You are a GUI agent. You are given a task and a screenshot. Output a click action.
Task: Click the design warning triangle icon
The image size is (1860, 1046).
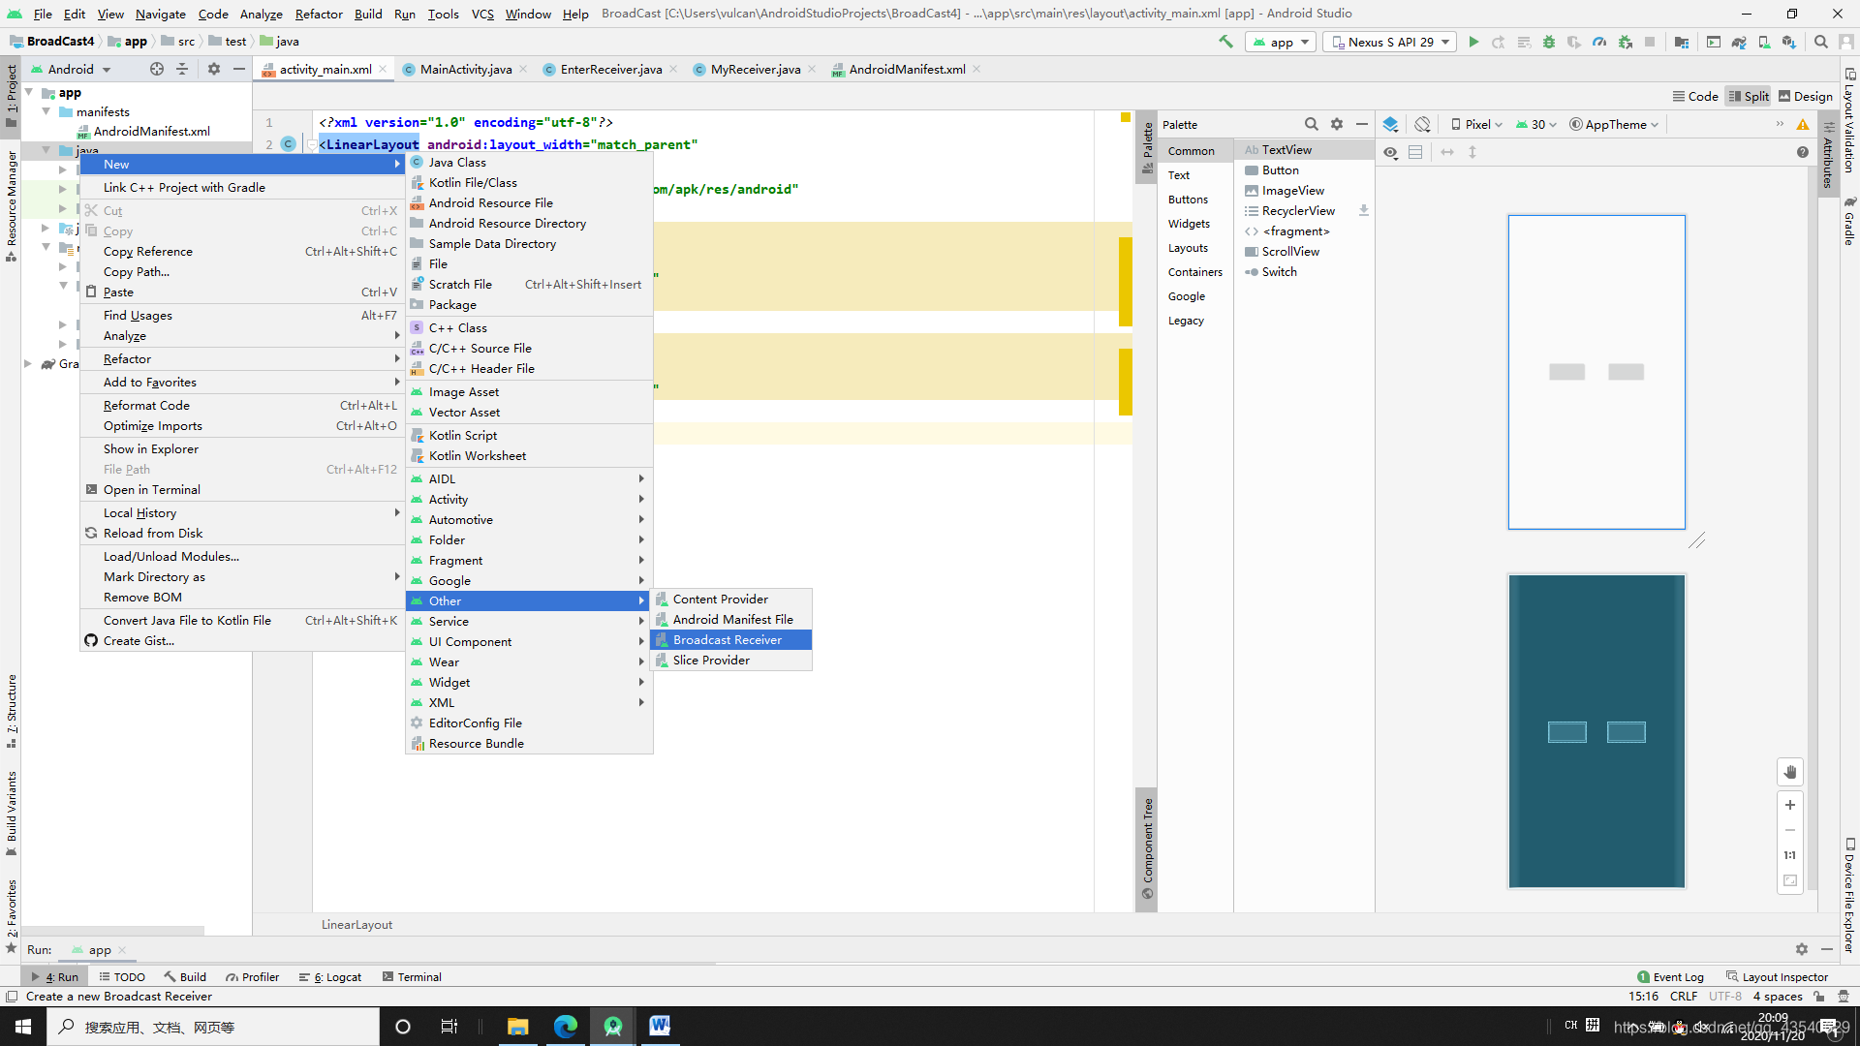(1803, 124)
